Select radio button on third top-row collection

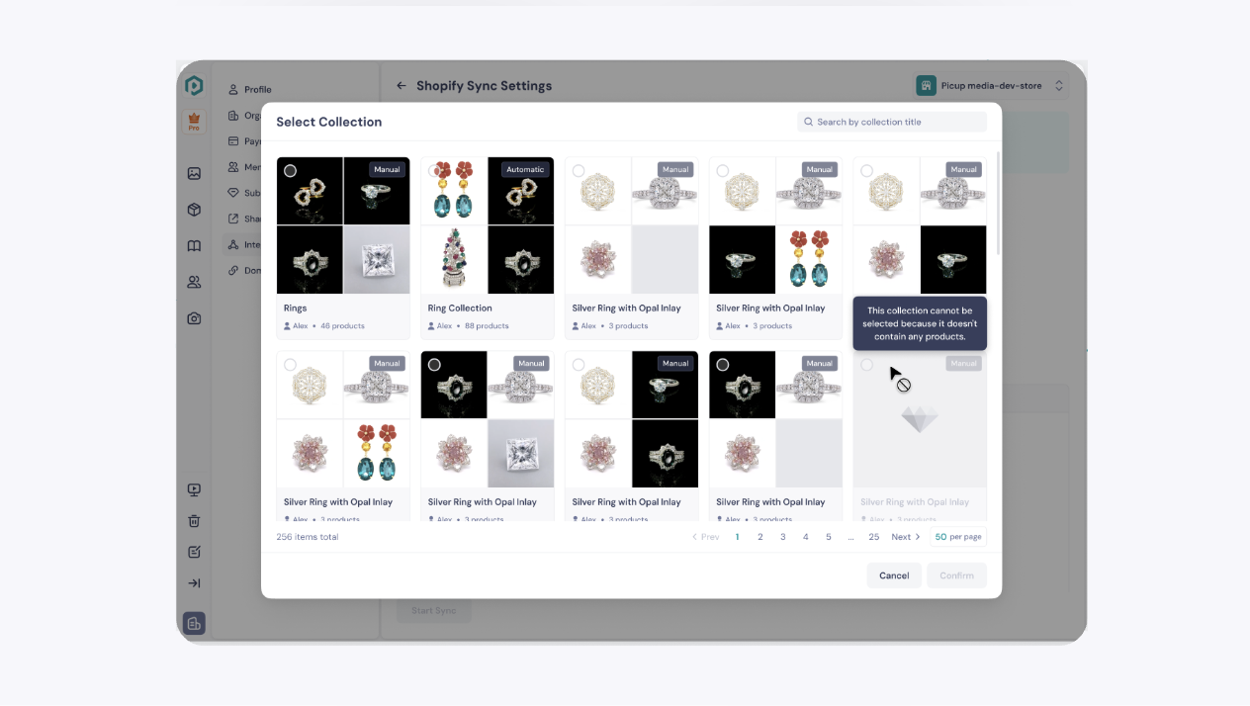tap(579, 171)
